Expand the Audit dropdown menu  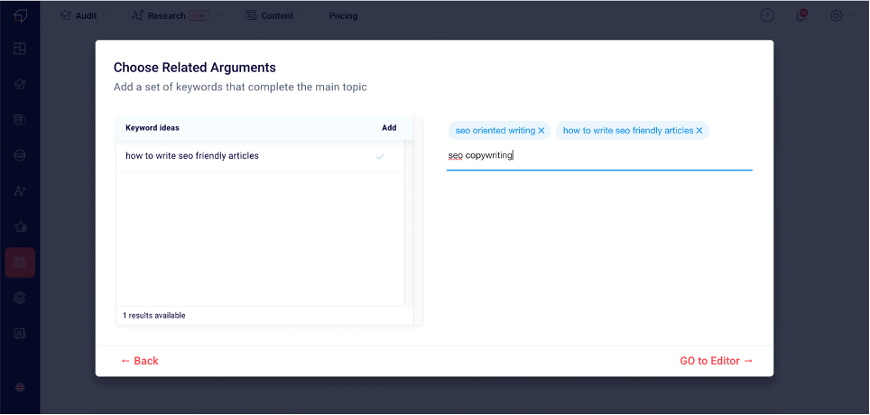point(85,15)
